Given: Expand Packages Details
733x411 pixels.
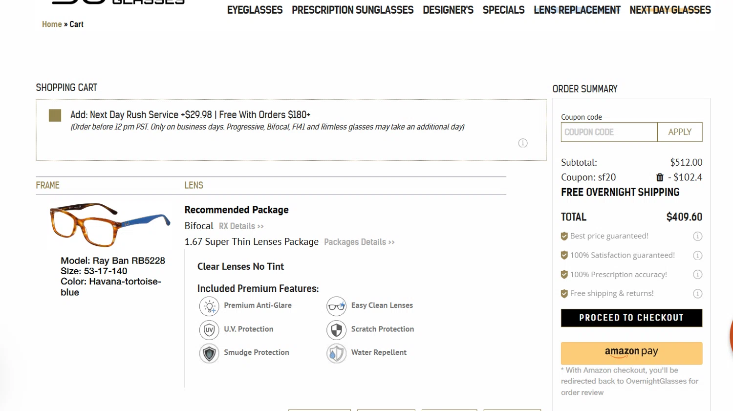Looking at the screenshot, I should click(x=359, y=242).
